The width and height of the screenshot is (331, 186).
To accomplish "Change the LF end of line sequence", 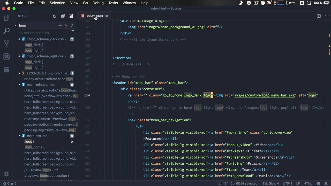I will click(298, 183).
